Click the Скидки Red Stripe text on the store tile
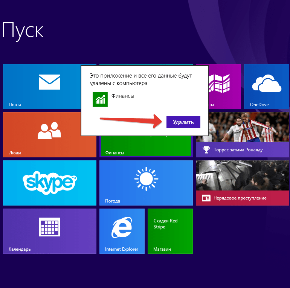This screenshot has width=290, height=288. 166,224
